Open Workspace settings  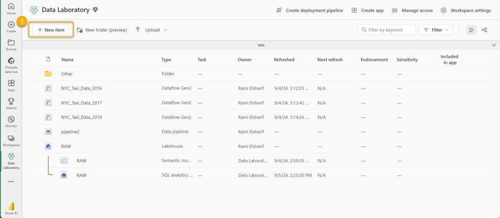(465, 10)
